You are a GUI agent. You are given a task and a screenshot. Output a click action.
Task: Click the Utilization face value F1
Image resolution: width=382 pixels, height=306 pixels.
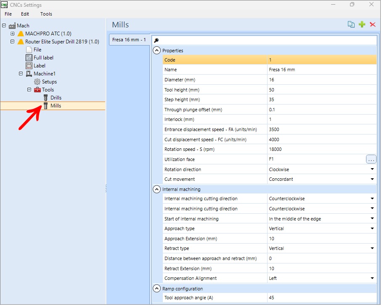pos(271,159)
